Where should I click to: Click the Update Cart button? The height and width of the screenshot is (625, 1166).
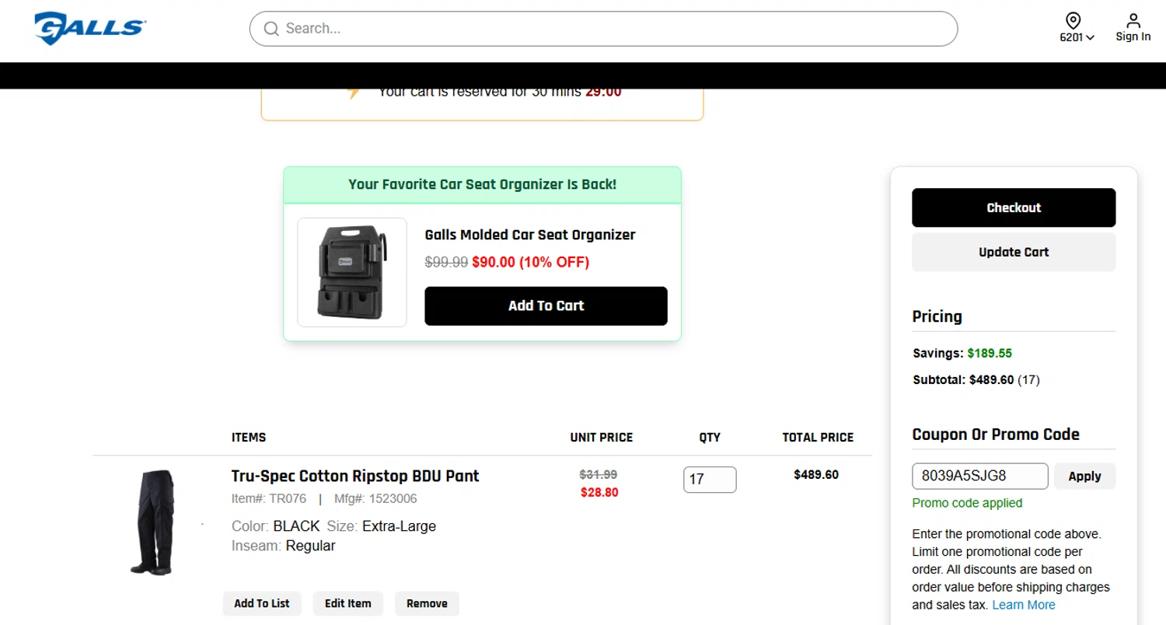tap(1013, 252)
